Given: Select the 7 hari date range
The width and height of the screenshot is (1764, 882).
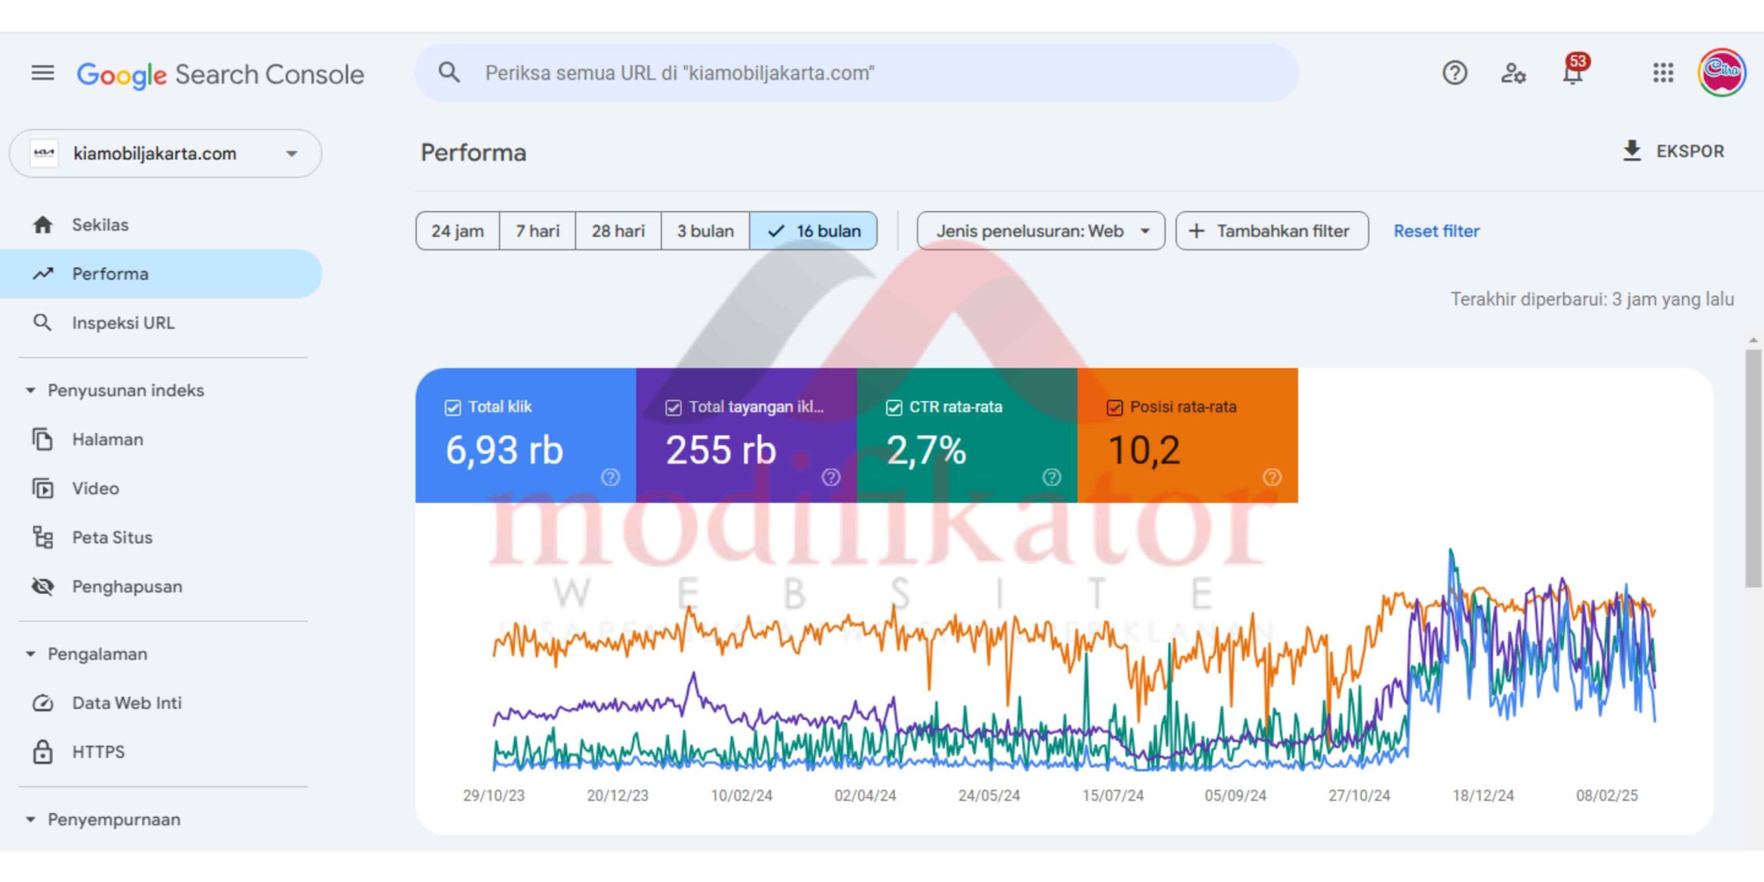Looking at the screenshot, I should coord(537,231).
